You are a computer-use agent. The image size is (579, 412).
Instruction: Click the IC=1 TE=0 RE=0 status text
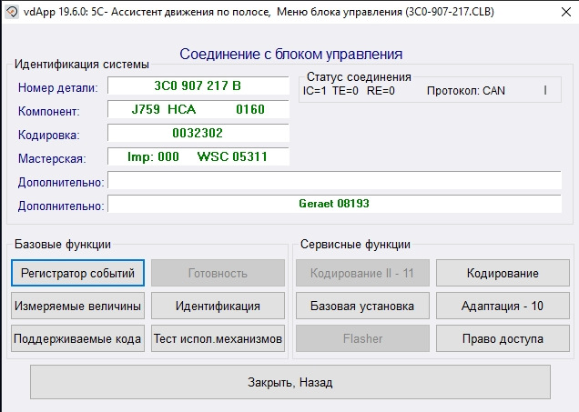click(x=349, y=91)
